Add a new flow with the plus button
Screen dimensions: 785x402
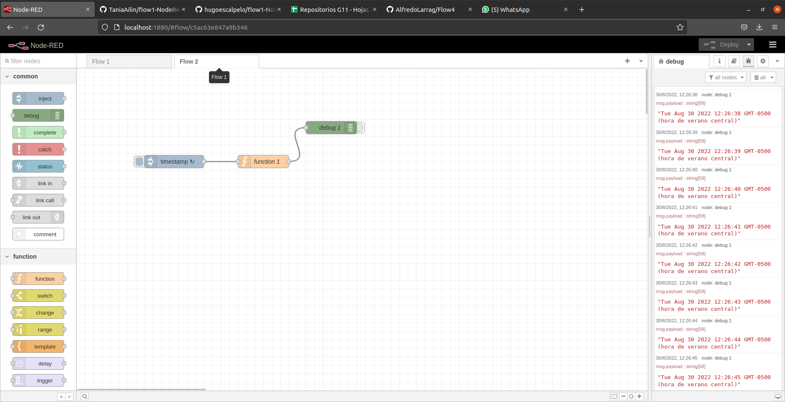(627, 61)
